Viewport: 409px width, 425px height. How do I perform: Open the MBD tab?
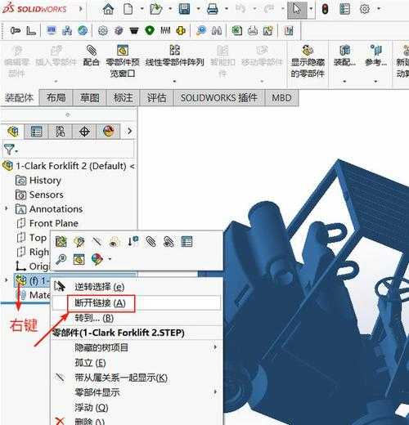coord(281,97)
